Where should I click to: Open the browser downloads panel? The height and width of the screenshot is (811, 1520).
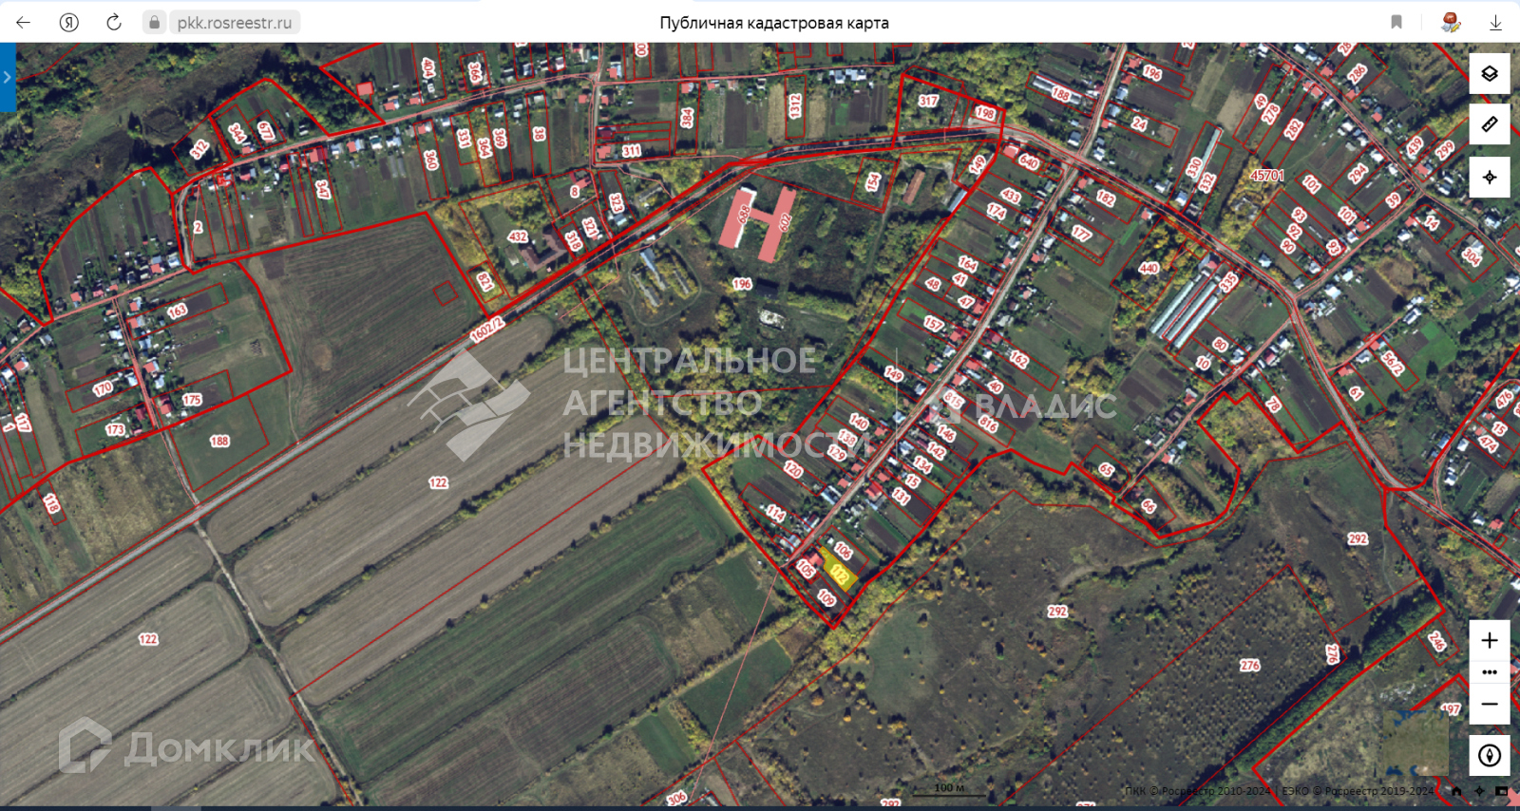(x=1495, y=22)
